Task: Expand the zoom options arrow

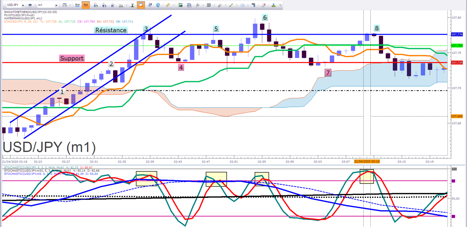Action: click(x=127, y=5)
